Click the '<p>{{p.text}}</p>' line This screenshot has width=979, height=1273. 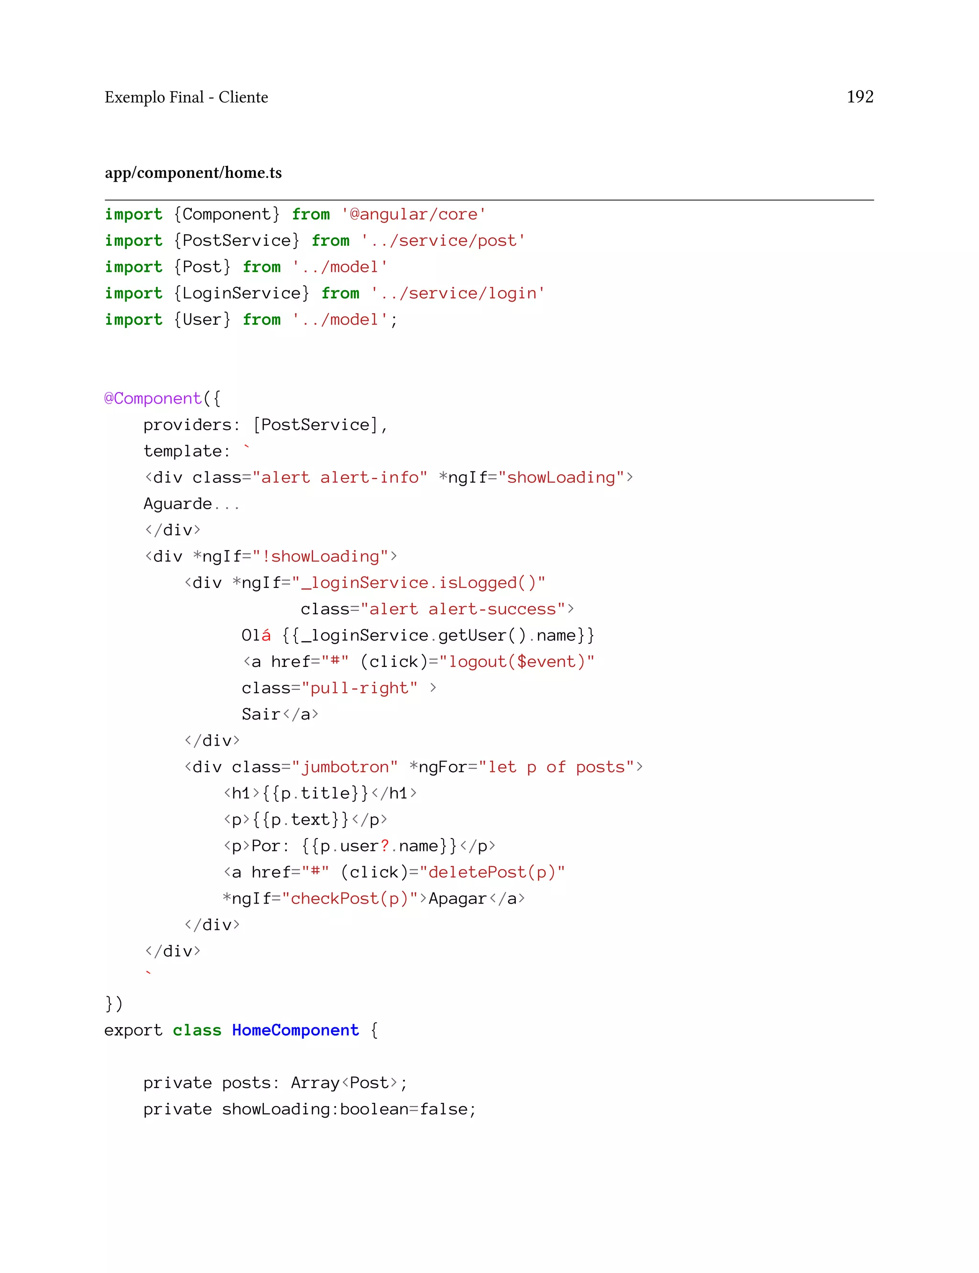(305, 820)
